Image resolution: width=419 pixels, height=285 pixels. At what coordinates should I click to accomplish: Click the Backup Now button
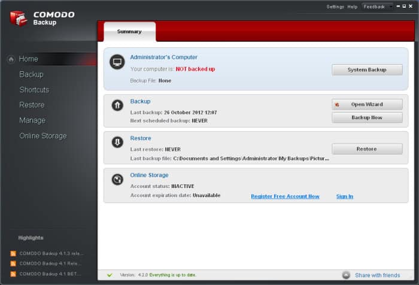[x=367, y=117]
